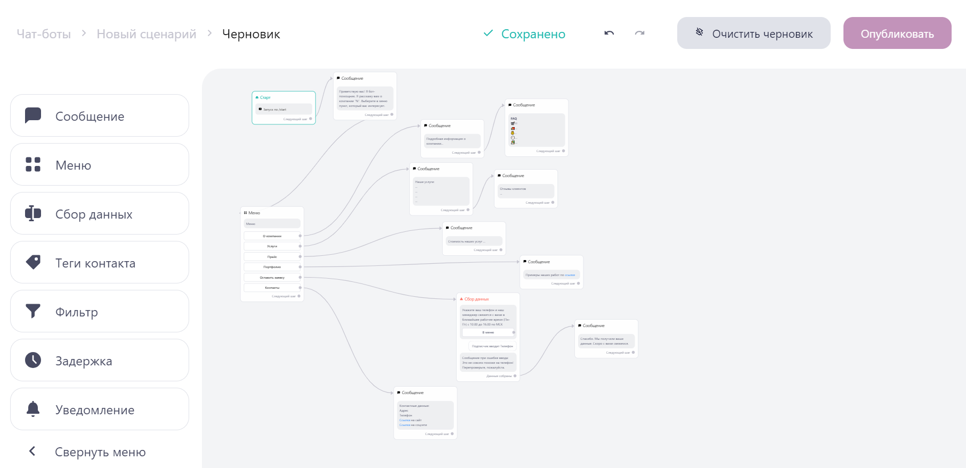Click the Опубликовать button
Image resolution: width=966 pixels, height=468 pixels.
[x=897, y=33]
